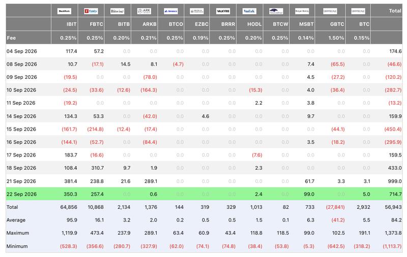Click the Valkyrie logo above BRRR
407x257 pixels.
[223, 11]
